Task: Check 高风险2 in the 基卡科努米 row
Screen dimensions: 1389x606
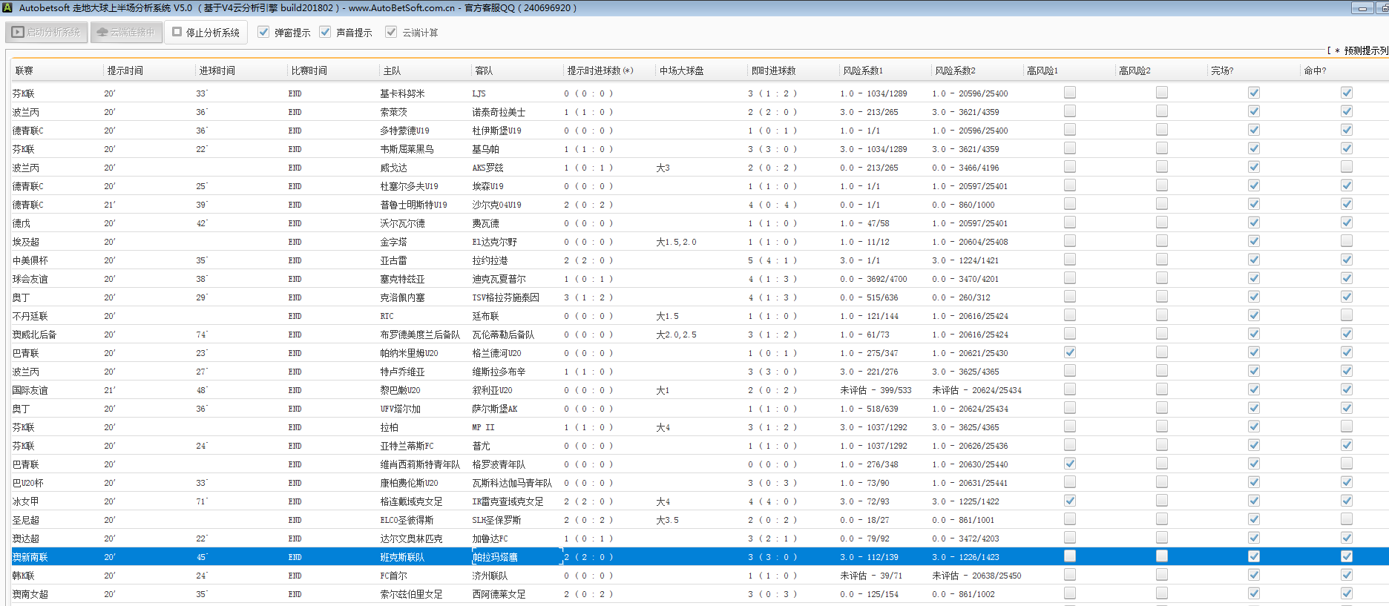Action: coord(1161,93)
